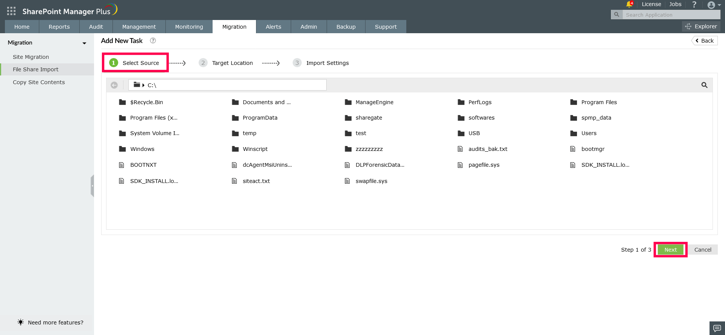Switch to the Monitoring tab

click(189, 27)
